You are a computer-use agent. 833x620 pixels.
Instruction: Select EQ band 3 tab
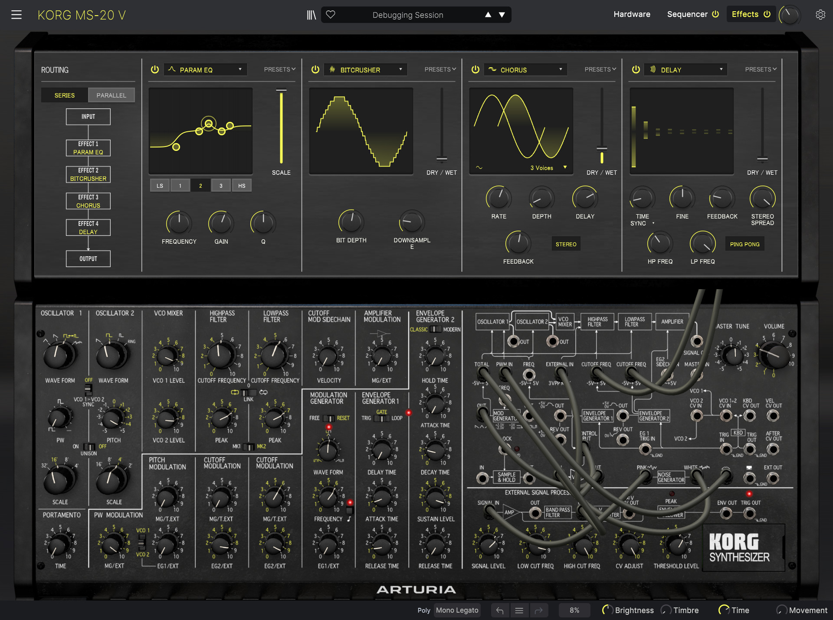221,186
